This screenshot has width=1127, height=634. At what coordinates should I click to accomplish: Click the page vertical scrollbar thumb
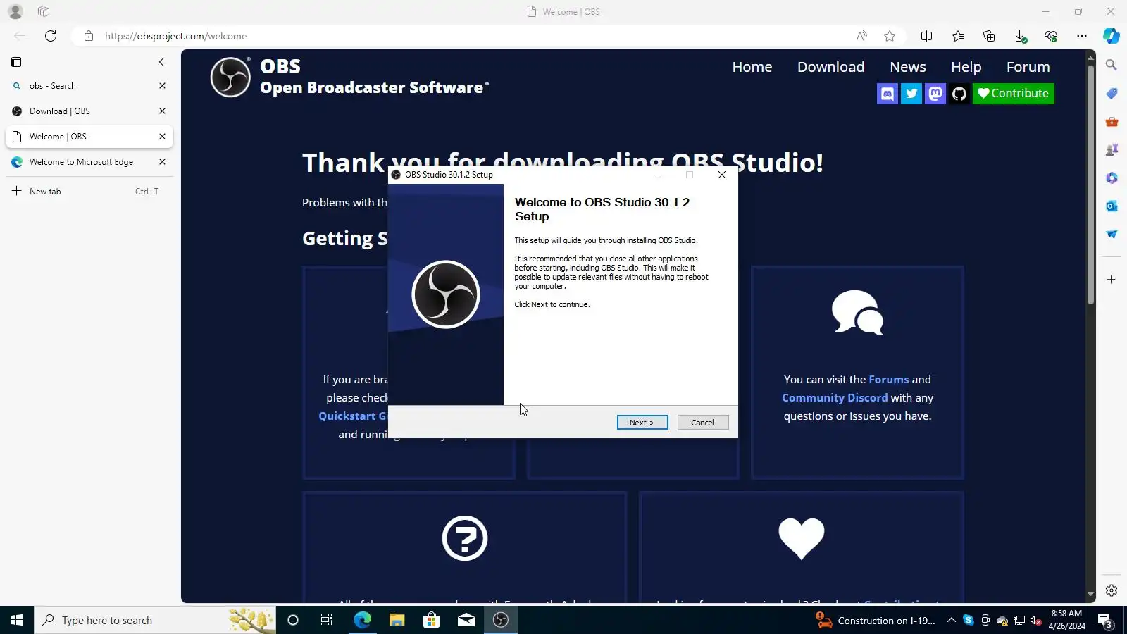[1090, 185]
